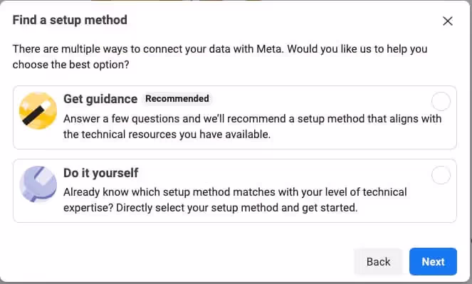
Task: Click the word Meta in the intro text
Action: [270, 49]
